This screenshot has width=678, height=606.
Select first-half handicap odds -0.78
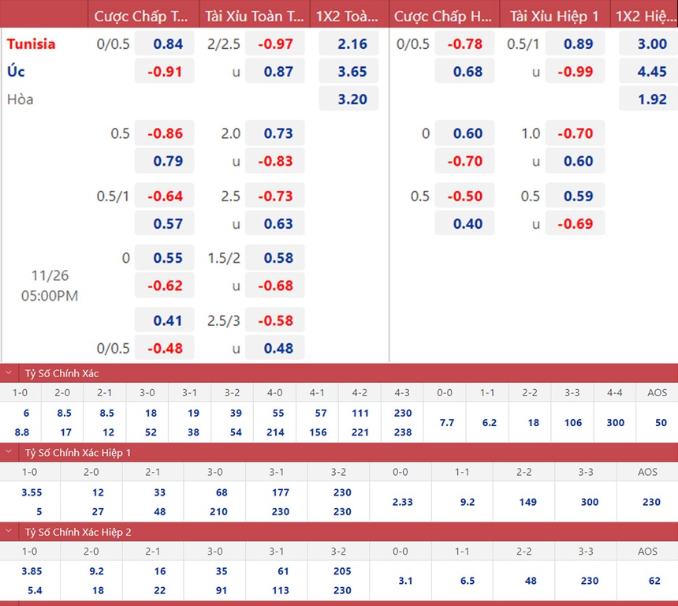[464, 44]
